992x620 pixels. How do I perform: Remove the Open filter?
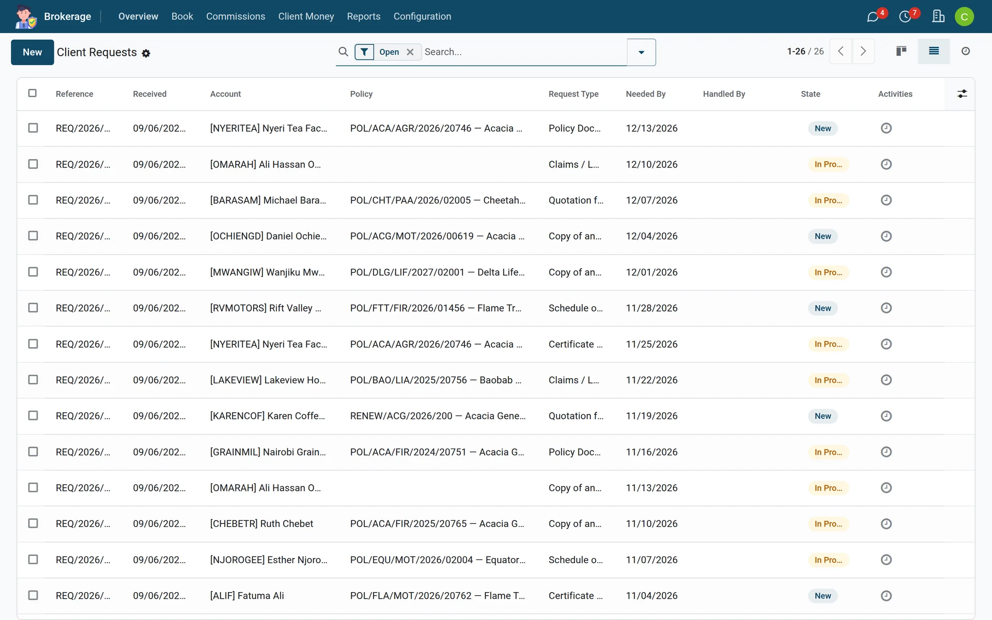[410, 52]
